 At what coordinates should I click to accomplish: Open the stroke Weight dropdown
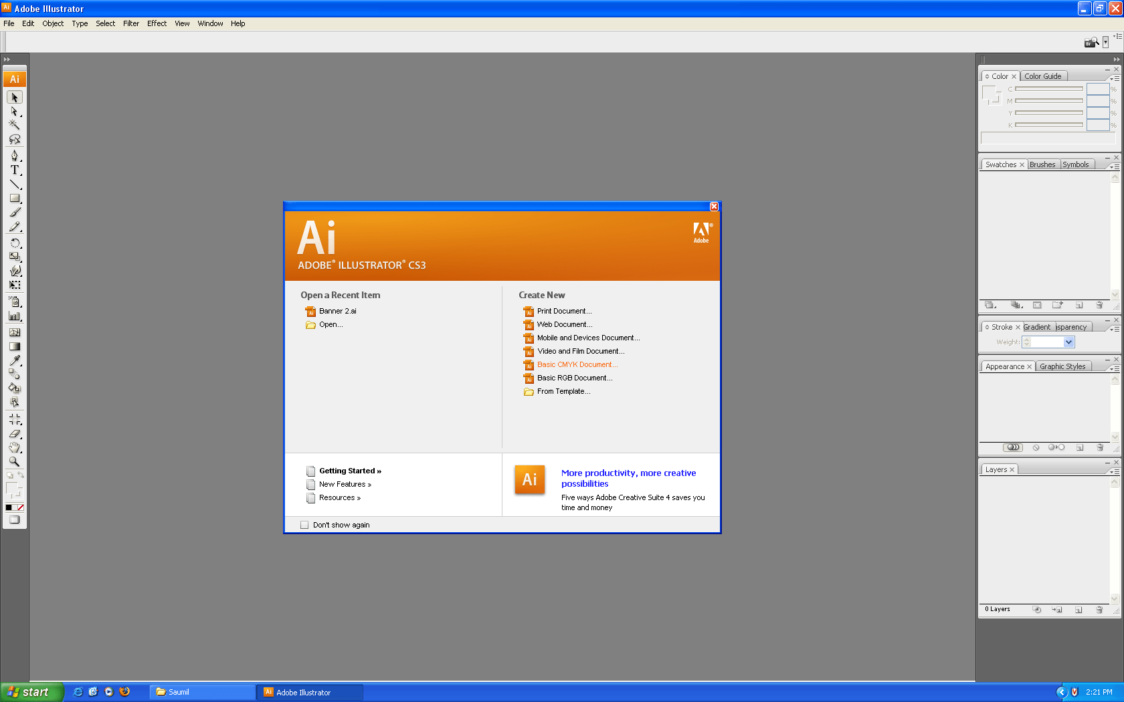click(x=1068, y=342)
